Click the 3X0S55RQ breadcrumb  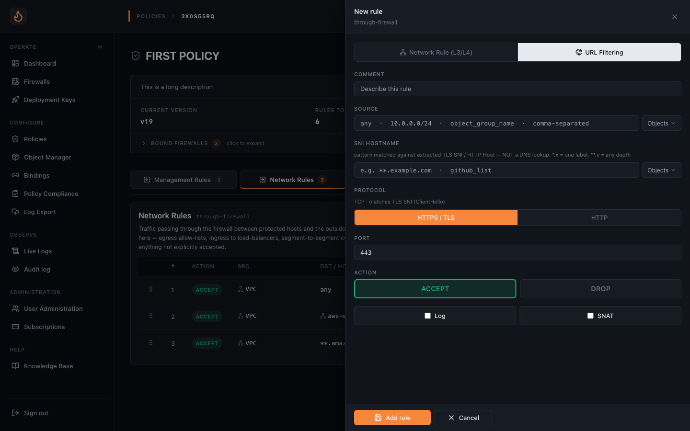[198, 16]
